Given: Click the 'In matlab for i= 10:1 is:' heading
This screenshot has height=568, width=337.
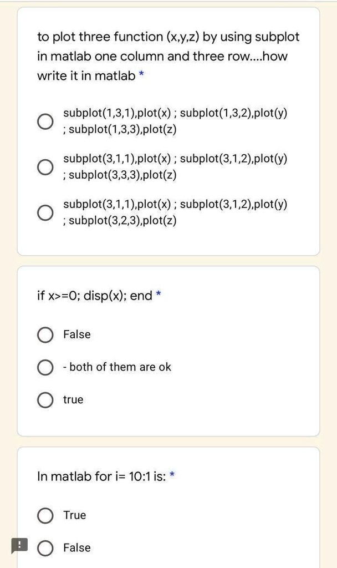Looking at the screenshot, I should click(102, 476).
